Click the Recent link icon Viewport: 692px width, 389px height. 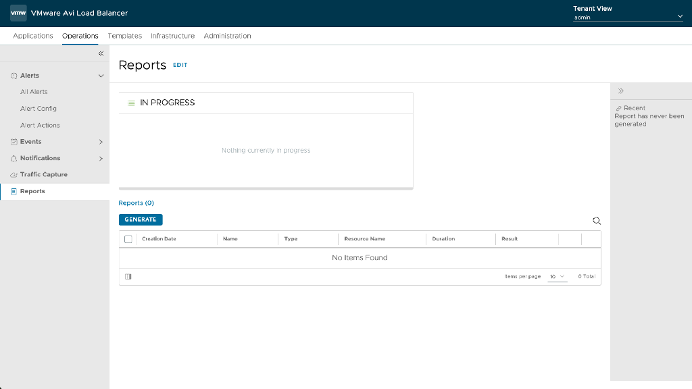coord(619,108)
